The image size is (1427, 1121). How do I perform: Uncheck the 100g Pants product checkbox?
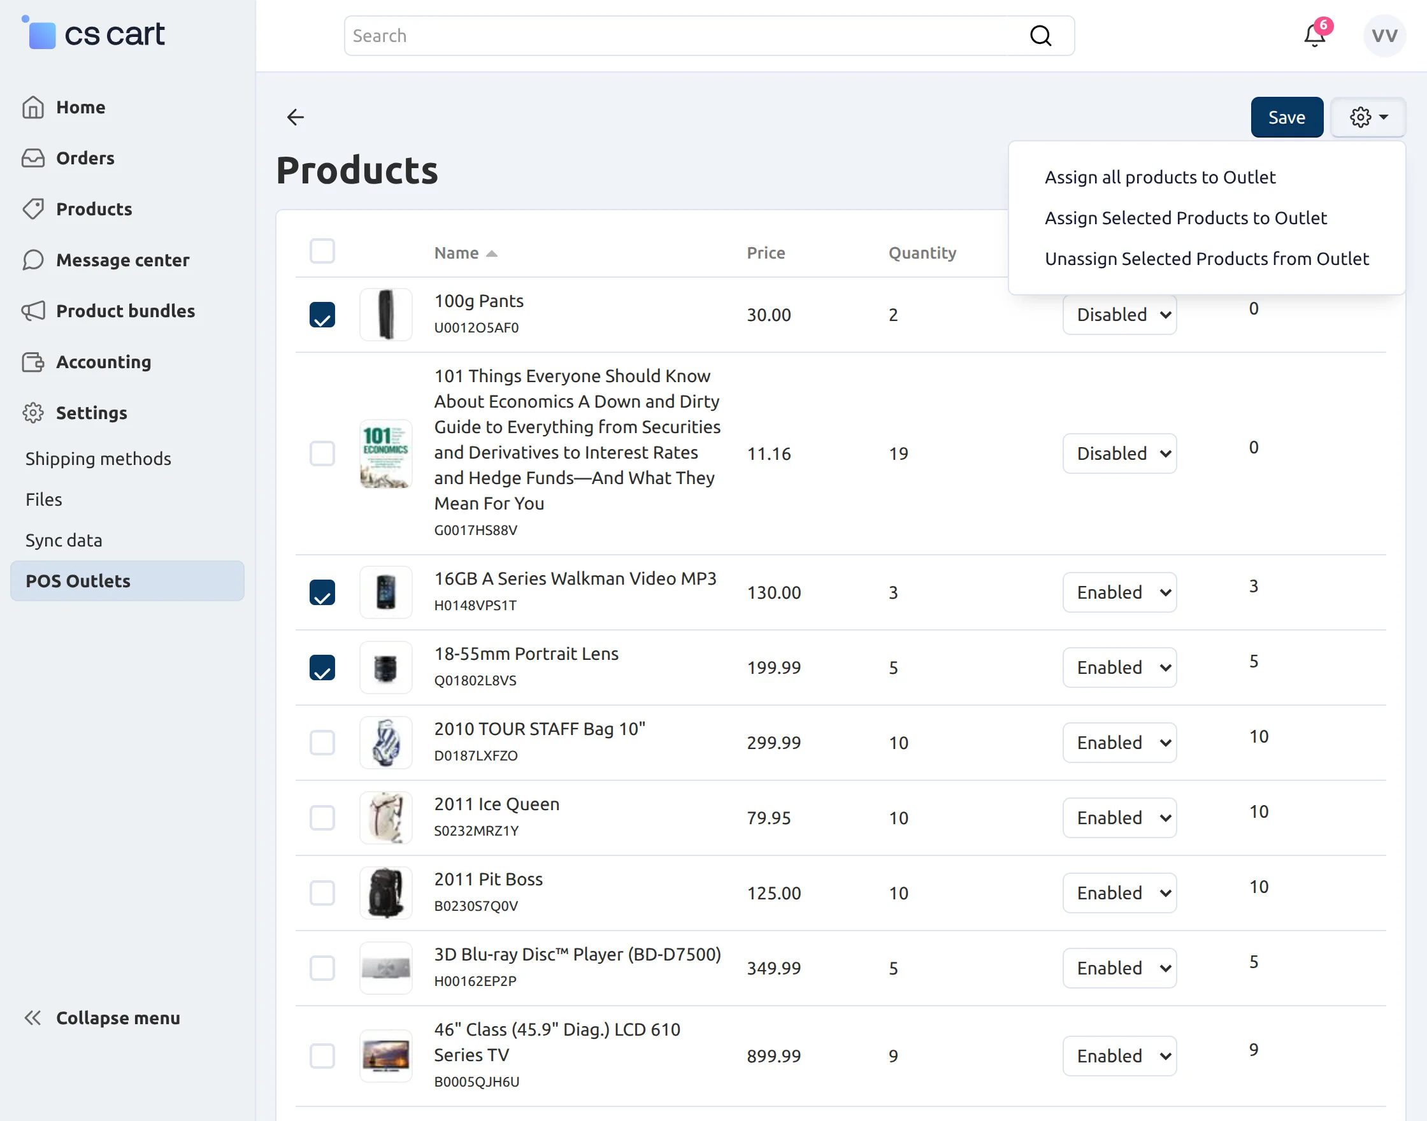tap(322, 315)
